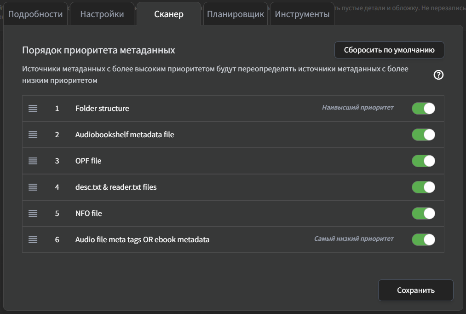Click drag handle for desc.txt & reader.txt row
Image resolution: width=466 pixels, height=314 pixels.
(x=33, y=187)
